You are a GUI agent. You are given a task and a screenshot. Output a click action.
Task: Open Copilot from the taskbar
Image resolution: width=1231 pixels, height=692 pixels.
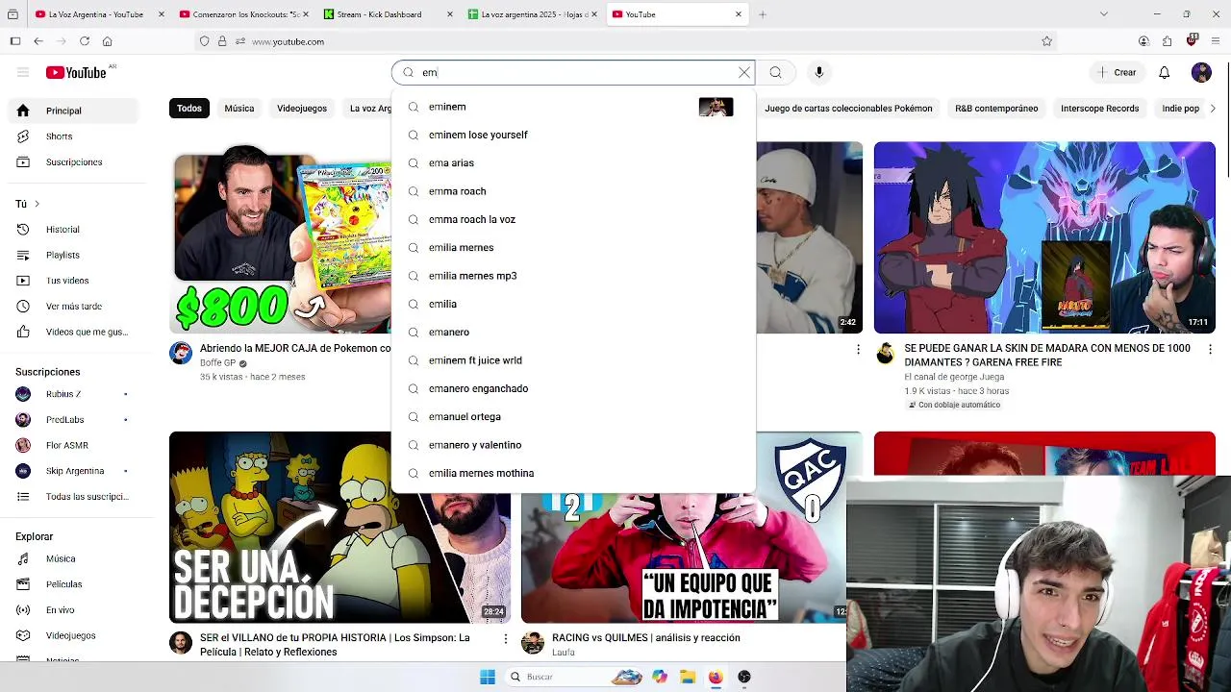(x=660, y=677)
